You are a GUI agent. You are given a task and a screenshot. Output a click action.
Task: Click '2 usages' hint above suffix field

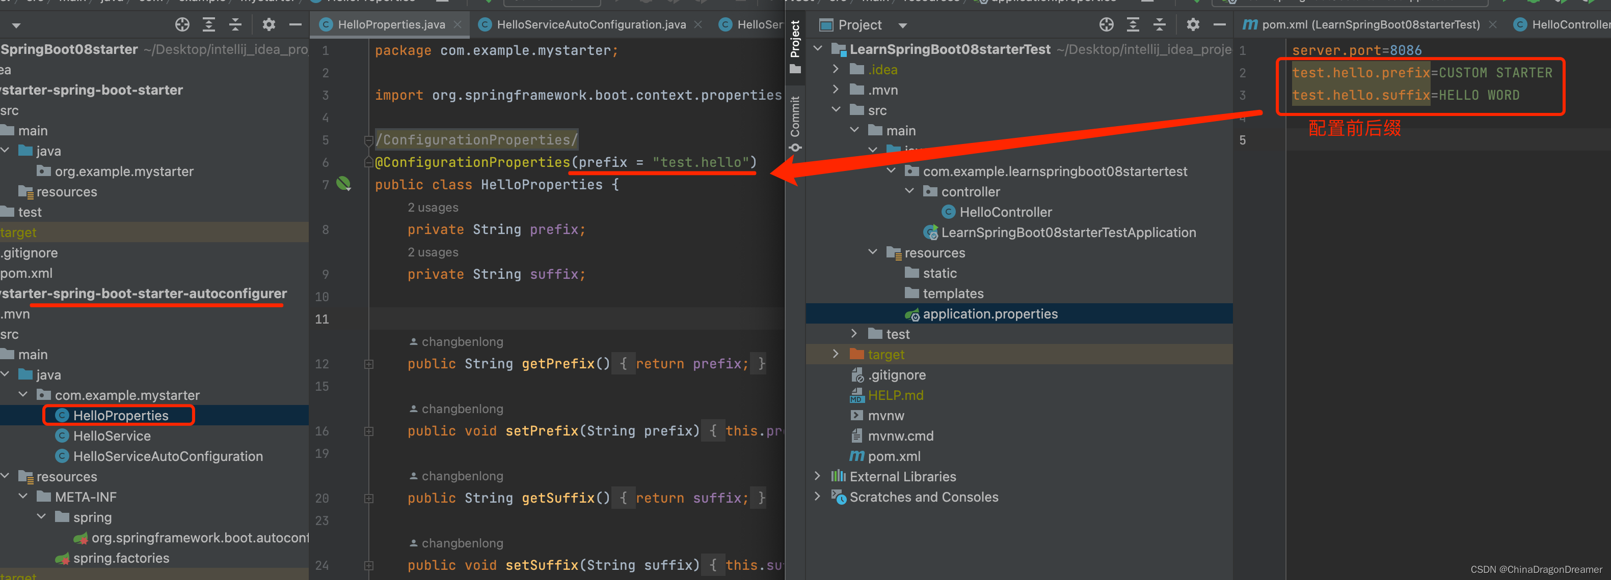(433, 252)
